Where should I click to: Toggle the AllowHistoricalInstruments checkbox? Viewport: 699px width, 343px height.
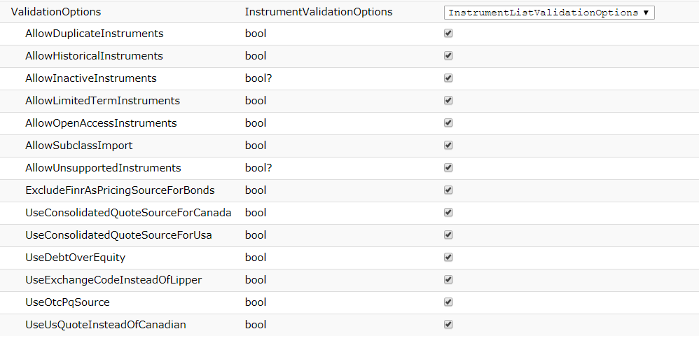[448, 56]
